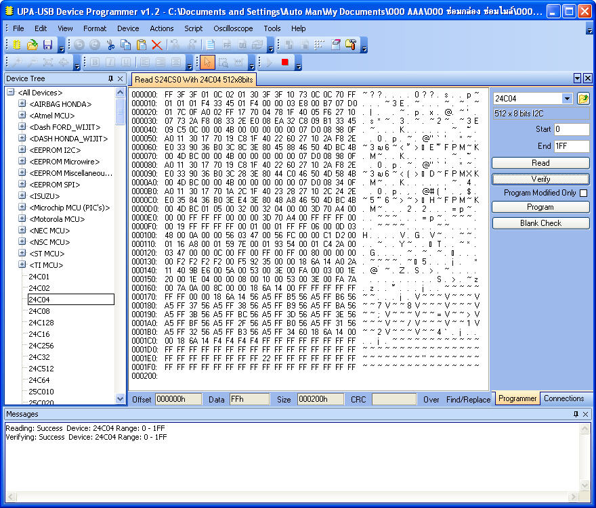
Task: Click the Verify button
Action: [x=540, y=179]
